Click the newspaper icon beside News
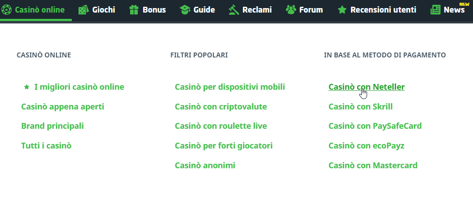This screenshot has width=473, height=201. pyautogui.click(x=435, y=9)
